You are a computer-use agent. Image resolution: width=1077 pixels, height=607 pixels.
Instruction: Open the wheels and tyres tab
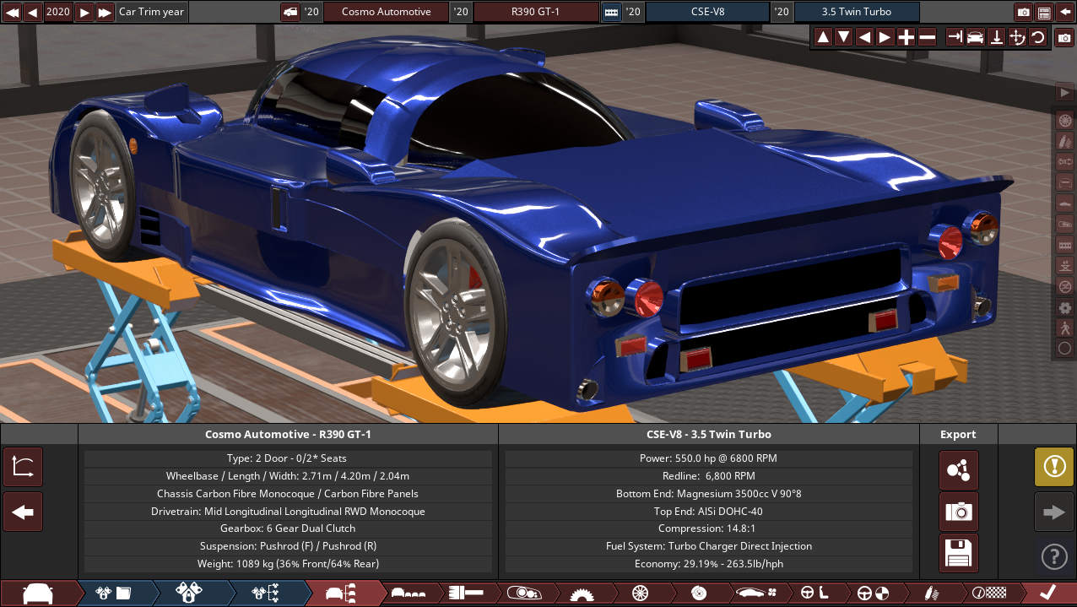tap(640, 593)
